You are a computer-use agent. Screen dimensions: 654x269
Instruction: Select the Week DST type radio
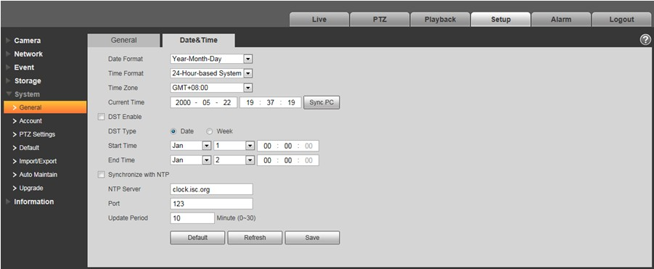(210, 131)
